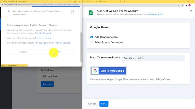Select the Select Existing Connection radio option

(92, 43)
